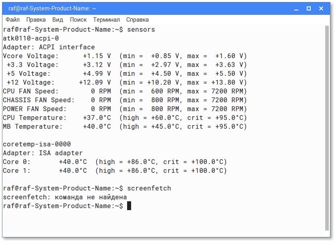This screenshot has width=334, height=241.
Task: Click the 'Vcore Voltage:' label
Action: tap(30, 56)
